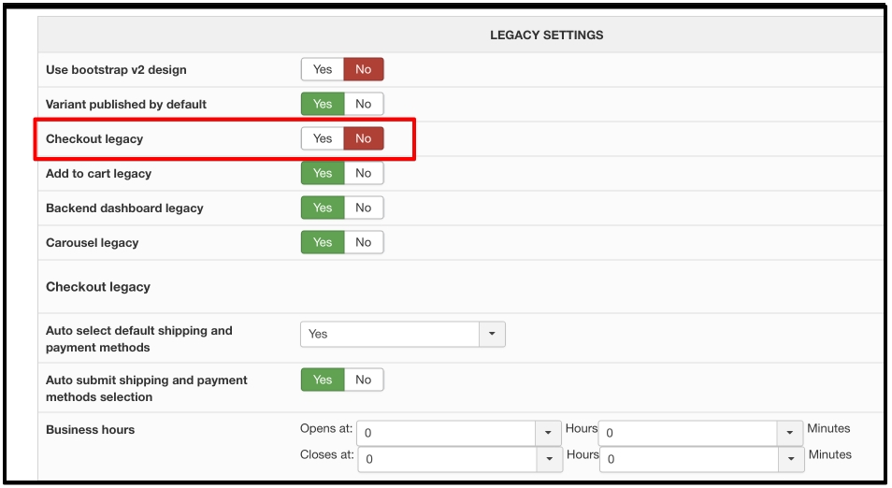Select No for Use bootstrap v2 design

click(364, 69)
